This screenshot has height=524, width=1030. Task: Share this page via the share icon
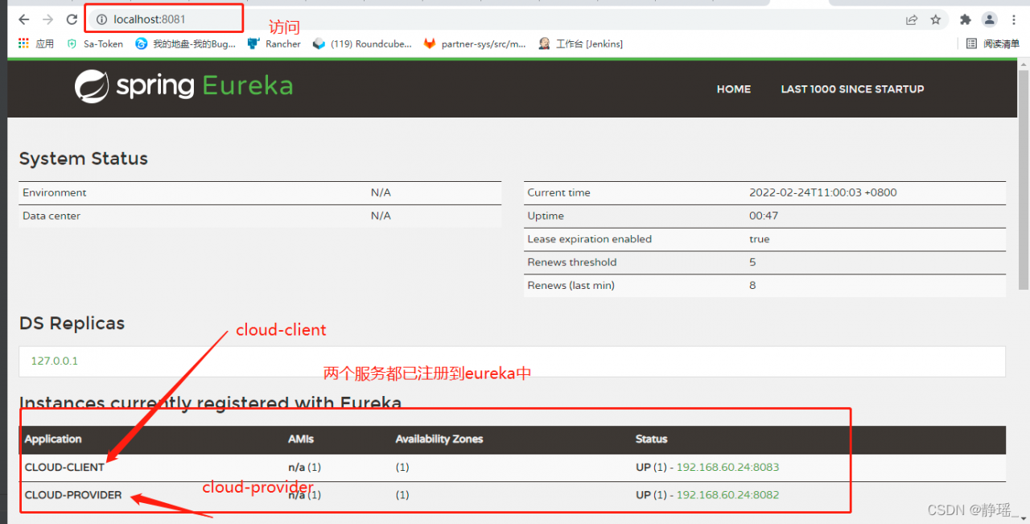912,19
